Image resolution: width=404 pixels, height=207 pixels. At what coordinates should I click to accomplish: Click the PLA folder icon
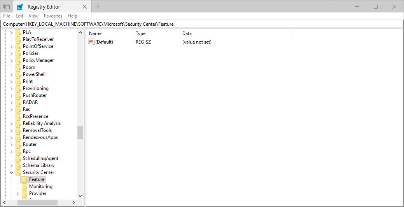click(18, 32)
